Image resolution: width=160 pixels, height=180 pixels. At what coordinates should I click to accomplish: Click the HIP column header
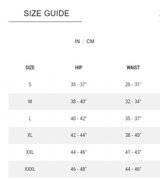79,68
